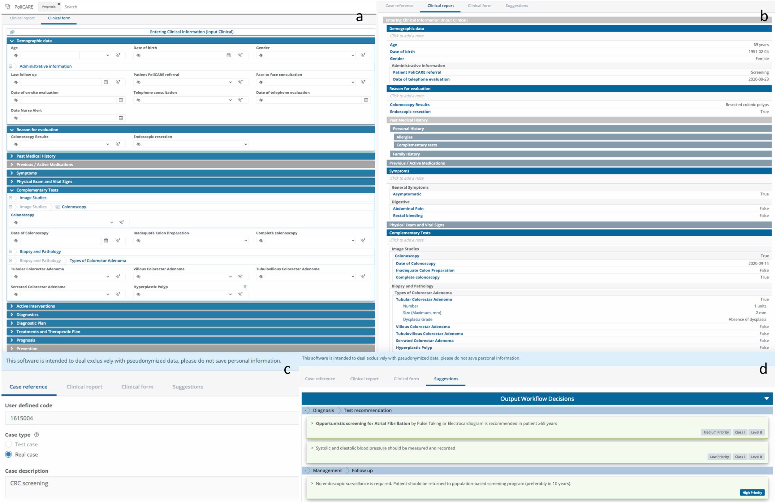This screenshot has width=776, height=503.
Task: Open the Colonoscopy Results dropdown
Action: click(x=107, y=144)
